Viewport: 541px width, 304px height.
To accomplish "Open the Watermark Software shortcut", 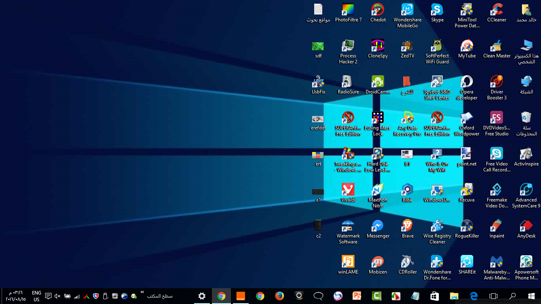I will click(348, 232).
